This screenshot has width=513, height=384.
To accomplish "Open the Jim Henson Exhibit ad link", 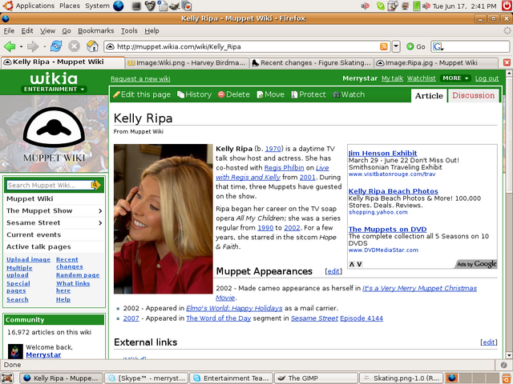I will (383, 153).
